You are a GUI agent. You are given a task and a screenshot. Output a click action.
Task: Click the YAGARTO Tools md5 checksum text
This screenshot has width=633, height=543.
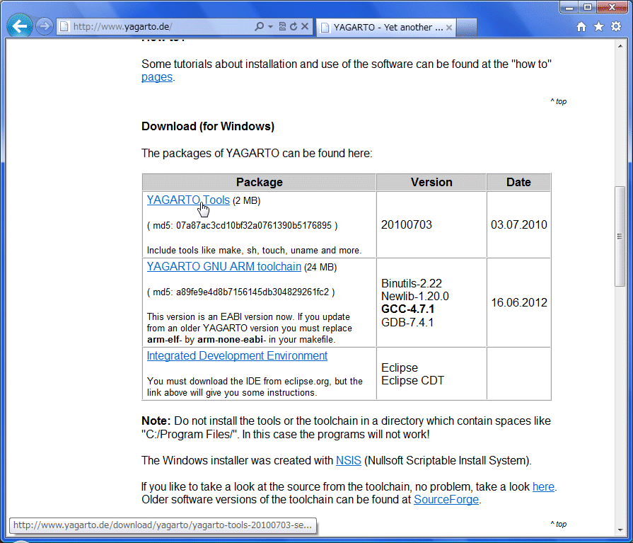coord(242,225)
